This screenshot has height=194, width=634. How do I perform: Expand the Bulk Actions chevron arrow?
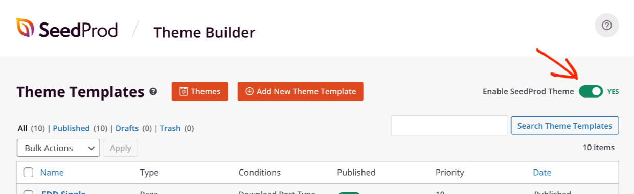92,148
